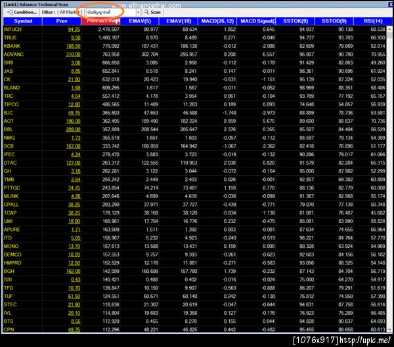Select the PTTGC symbol

point(12,188)
